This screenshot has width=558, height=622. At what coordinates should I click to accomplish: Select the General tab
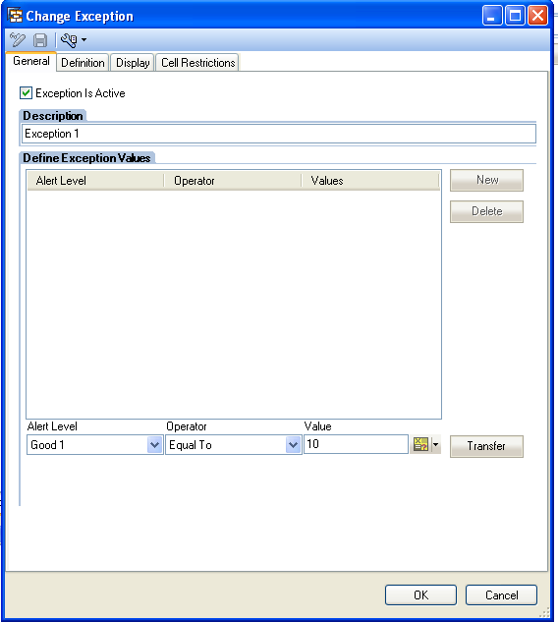[30, 61]
